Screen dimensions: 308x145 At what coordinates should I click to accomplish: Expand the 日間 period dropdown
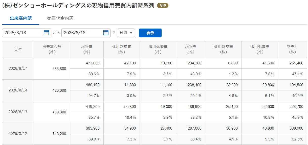pos(126,33)
